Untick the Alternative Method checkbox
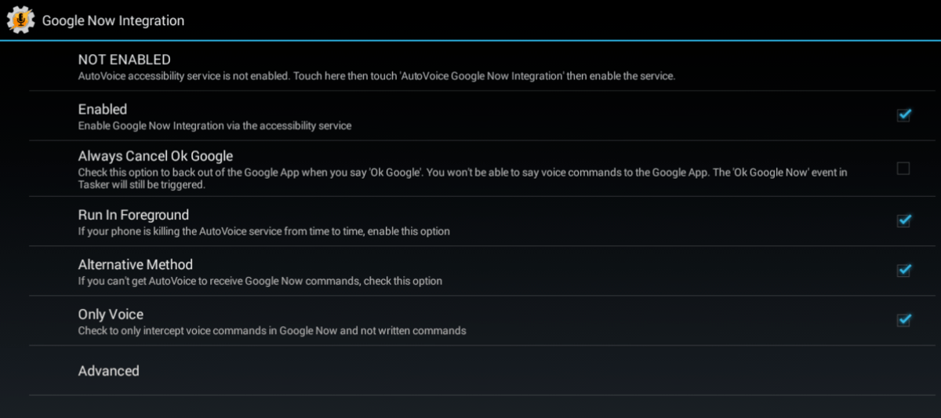 (x=903, y=271)
